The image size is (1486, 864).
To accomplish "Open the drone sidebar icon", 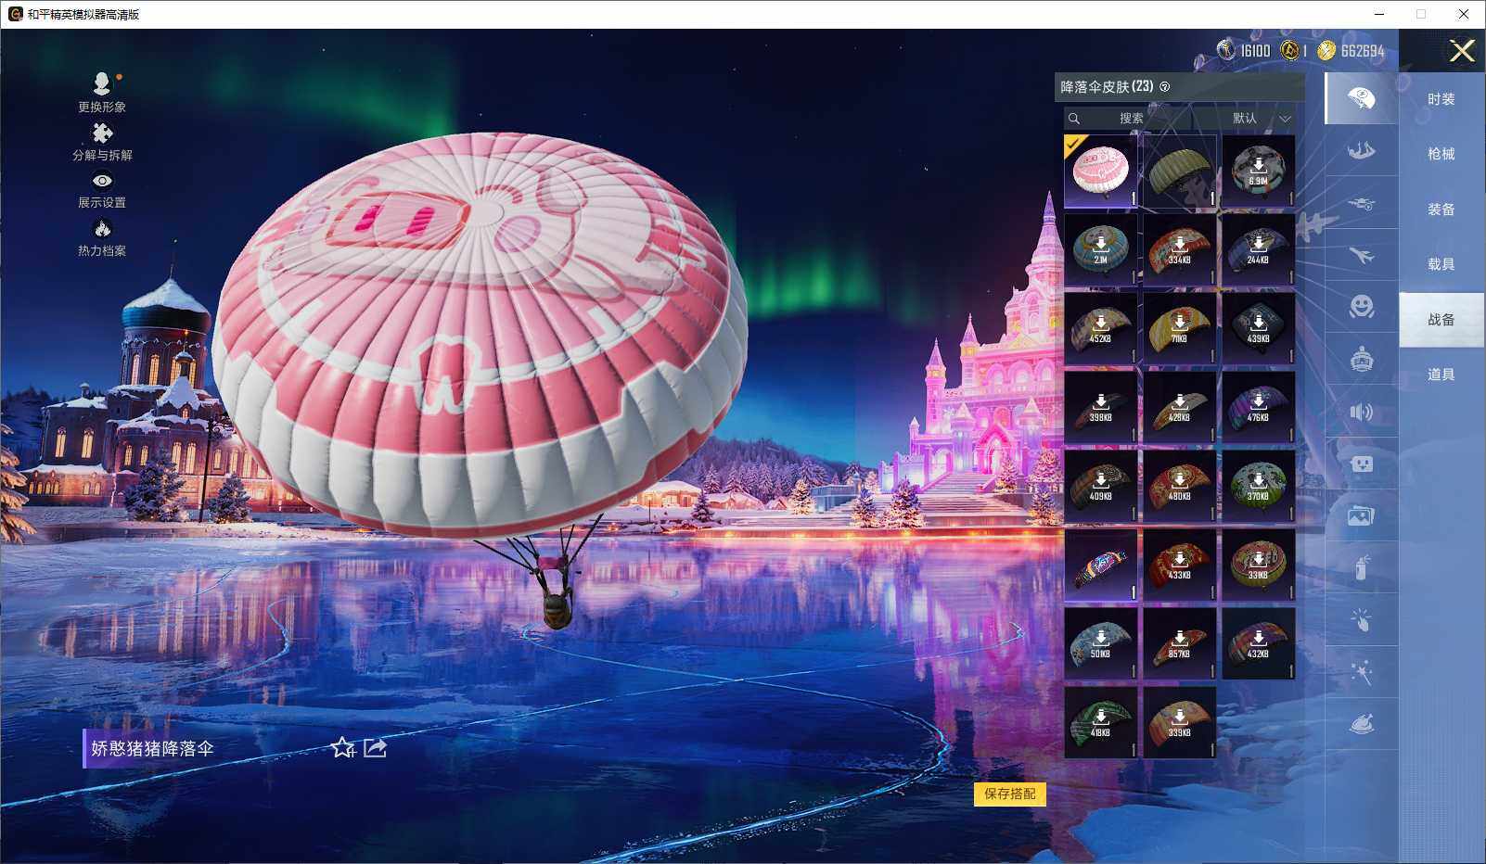I will point(1361,203).
